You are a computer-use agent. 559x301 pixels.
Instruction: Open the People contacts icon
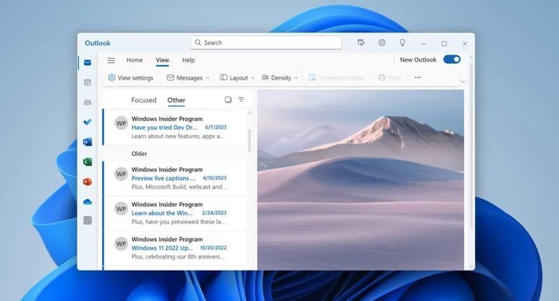point(87,102)
